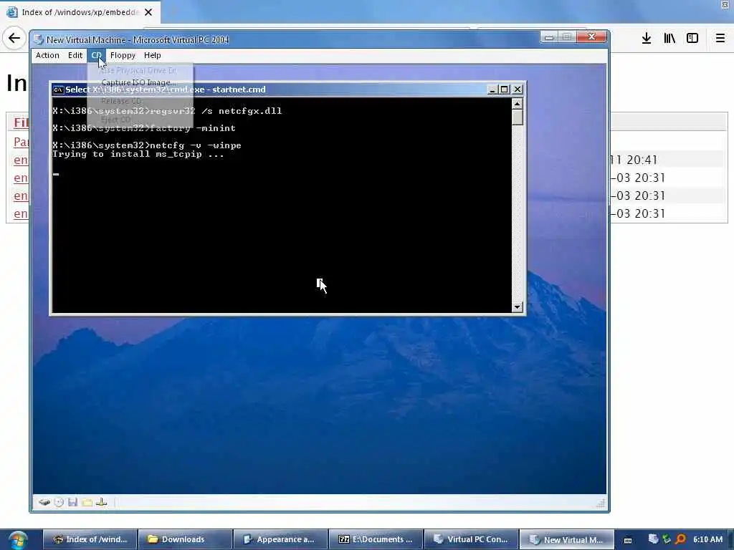Click the on-screen keyboard tray icon
The width and height of the screenshot is (734, 550).
point(628,540)
